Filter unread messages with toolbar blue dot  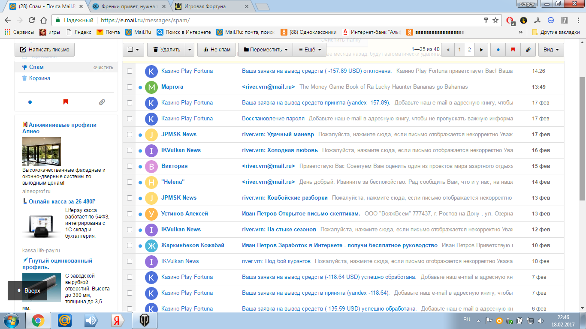(498, 50)
